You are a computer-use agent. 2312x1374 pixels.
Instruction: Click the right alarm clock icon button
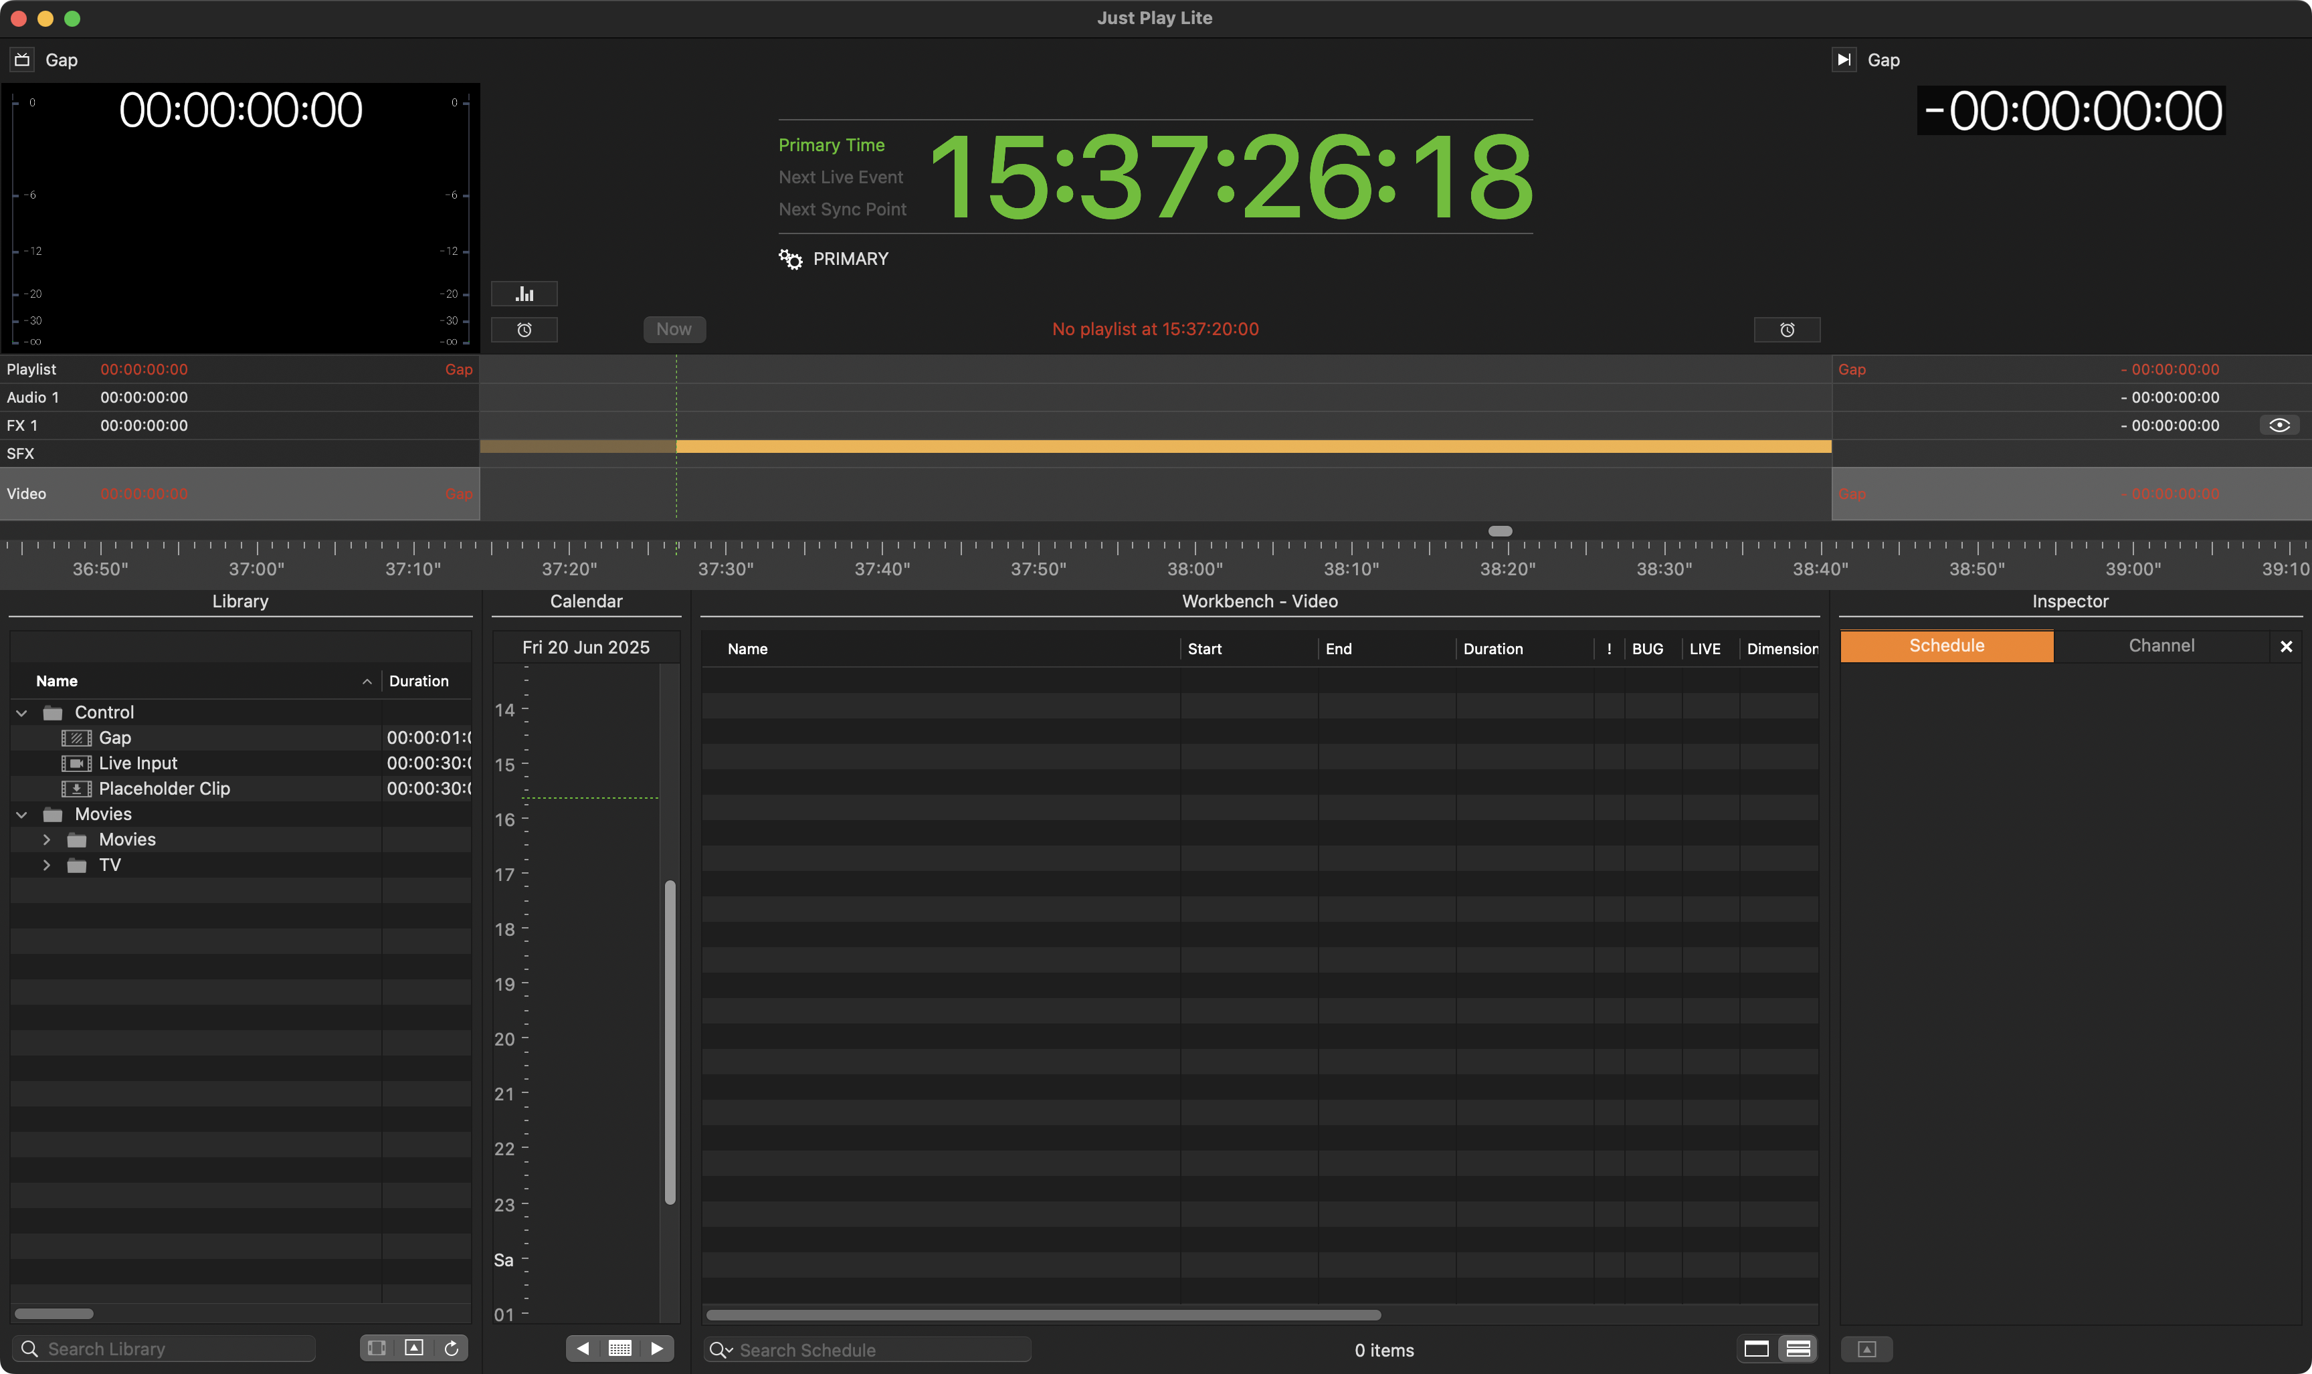pos(1787,330)
